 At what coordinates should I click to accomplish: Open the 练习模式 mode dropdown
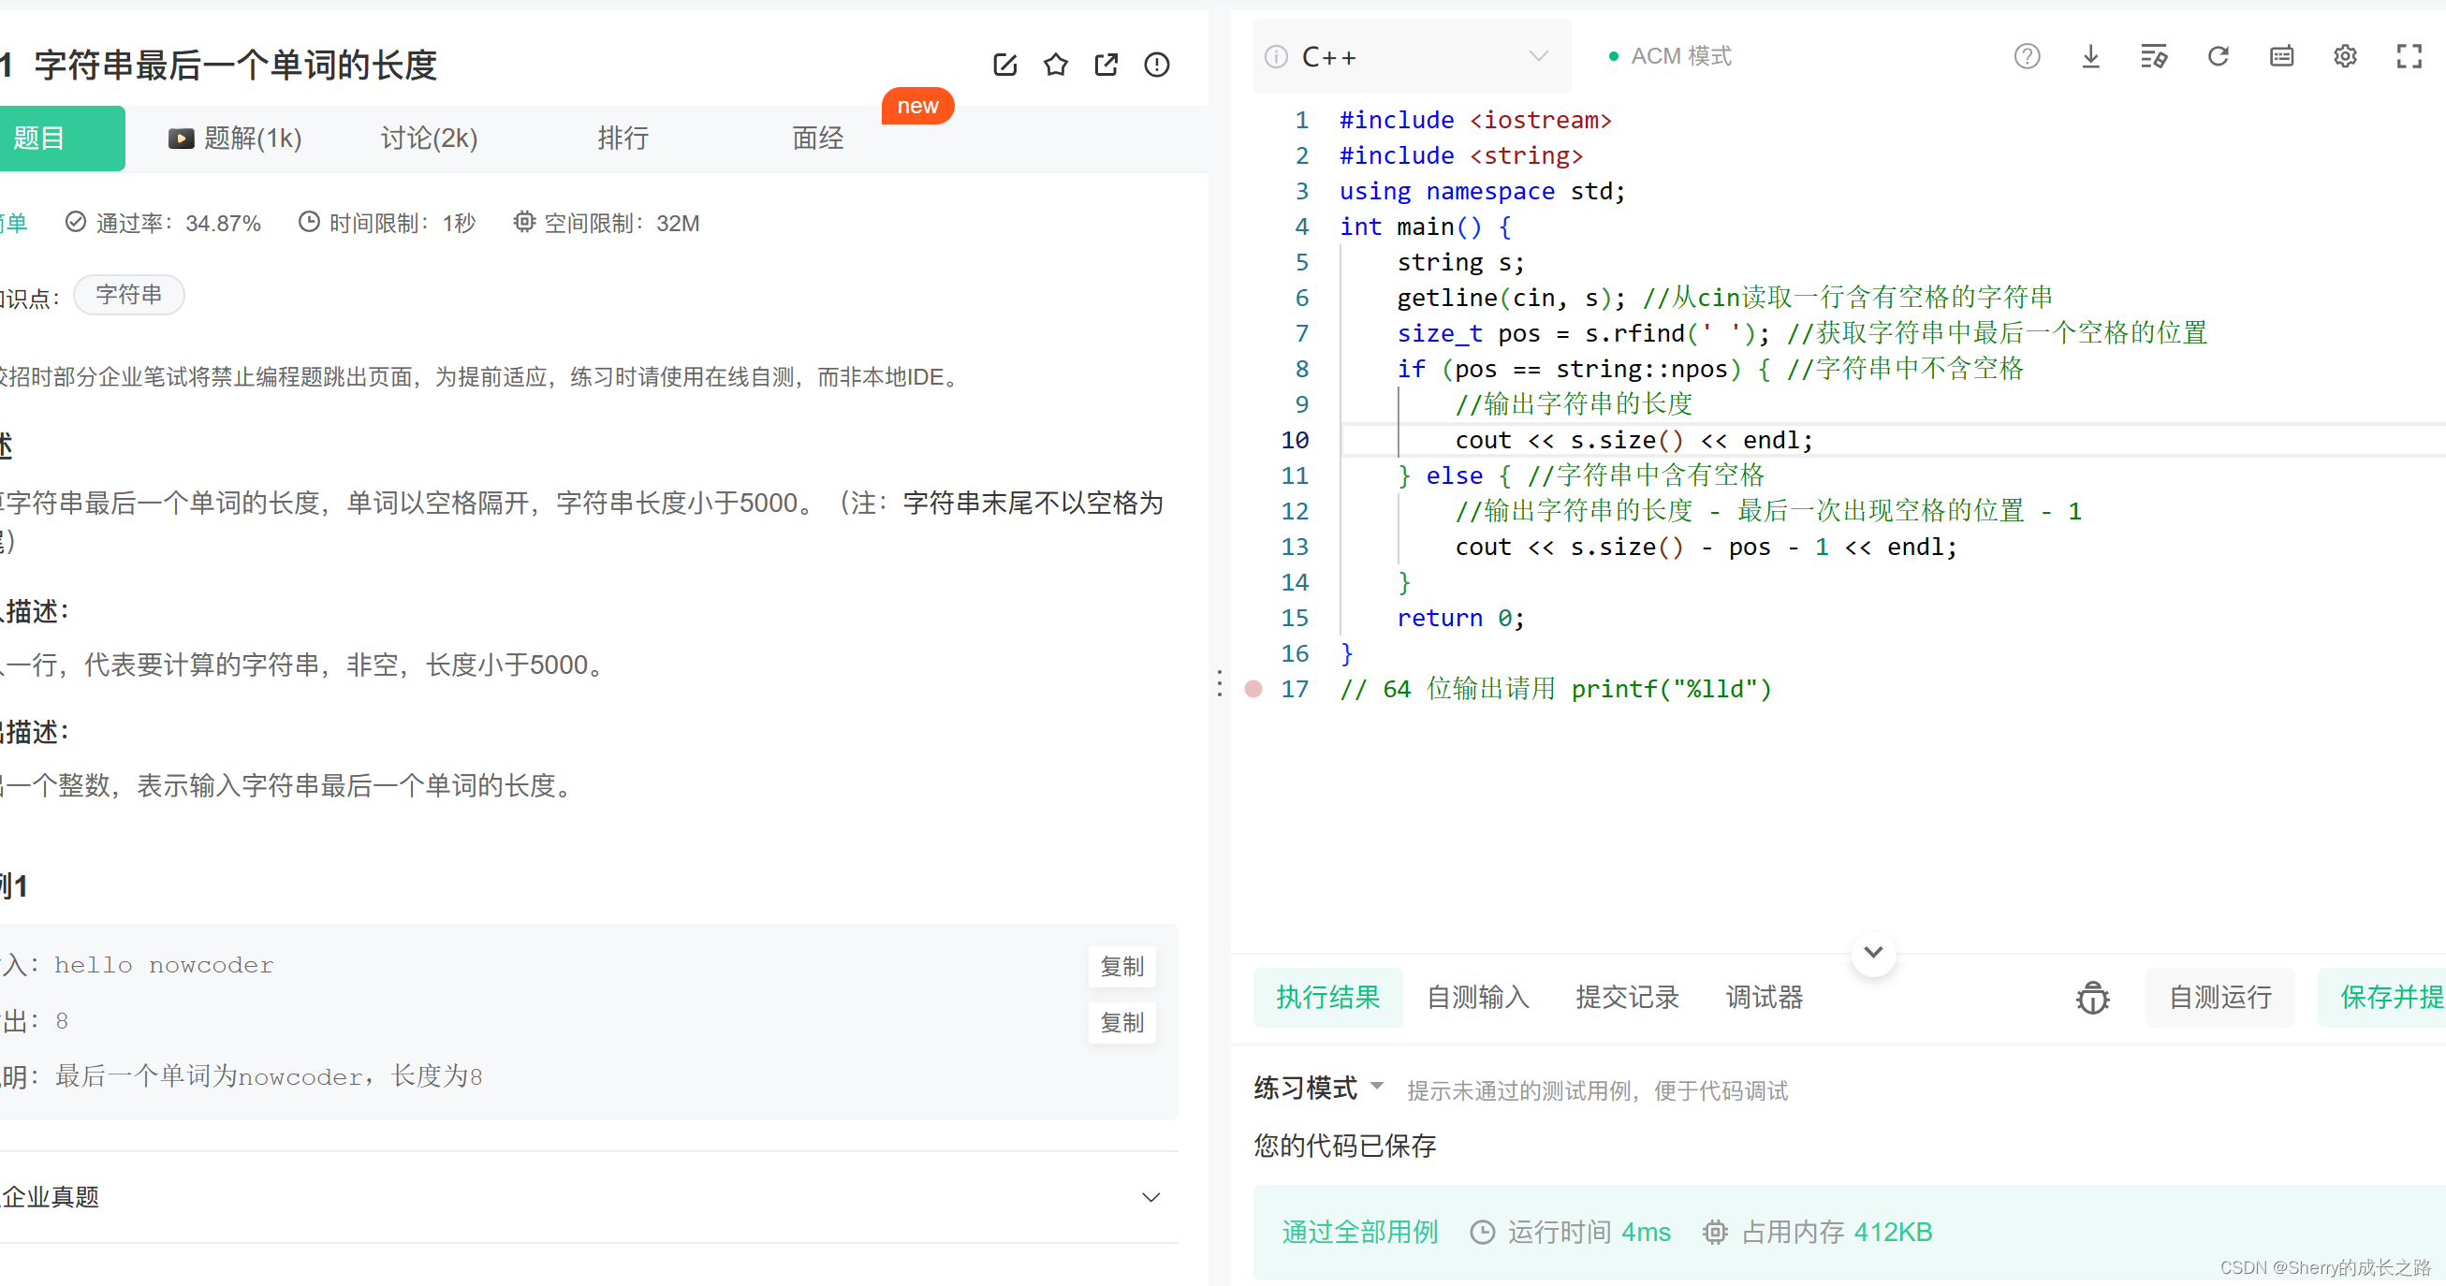1318,1088
